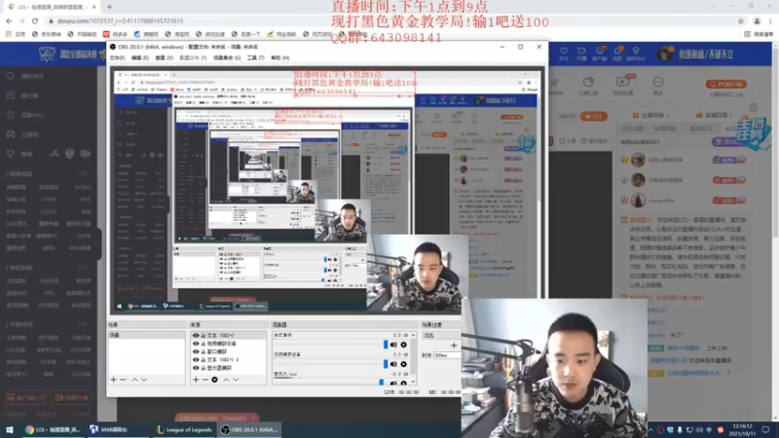The width and height of the screenshot is (779, 438).
Task: Reload the Douyu page
Action: pyautogui.click(x=35, y=20)
